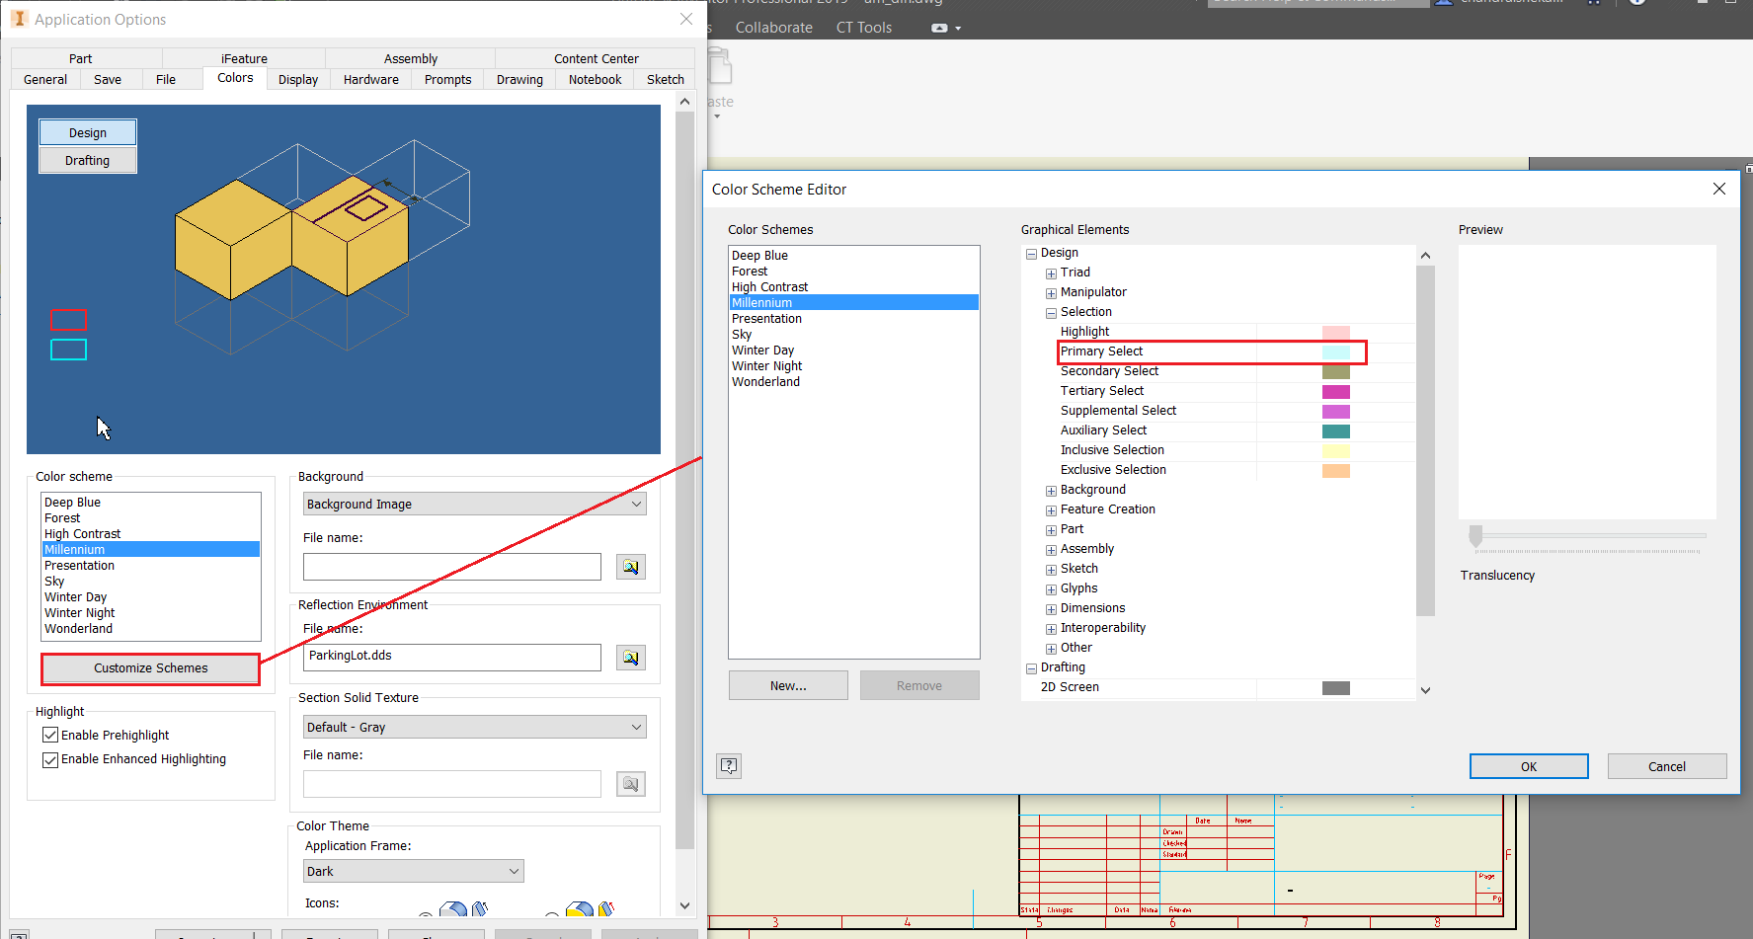Open Inventor Help via the question mark icon

[x=1636, y=3]
